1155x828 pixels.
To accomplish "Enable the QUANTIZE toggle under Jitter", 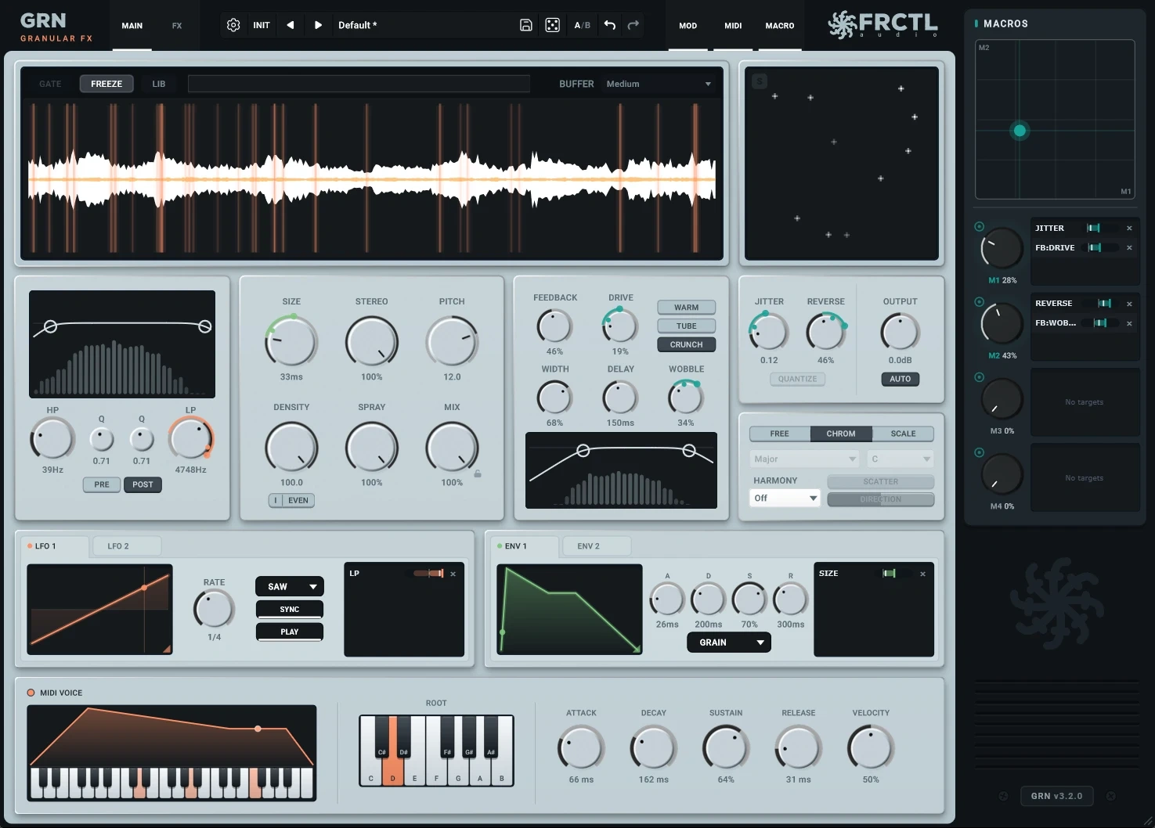I will pyautogui.click(x=797, y=379).
